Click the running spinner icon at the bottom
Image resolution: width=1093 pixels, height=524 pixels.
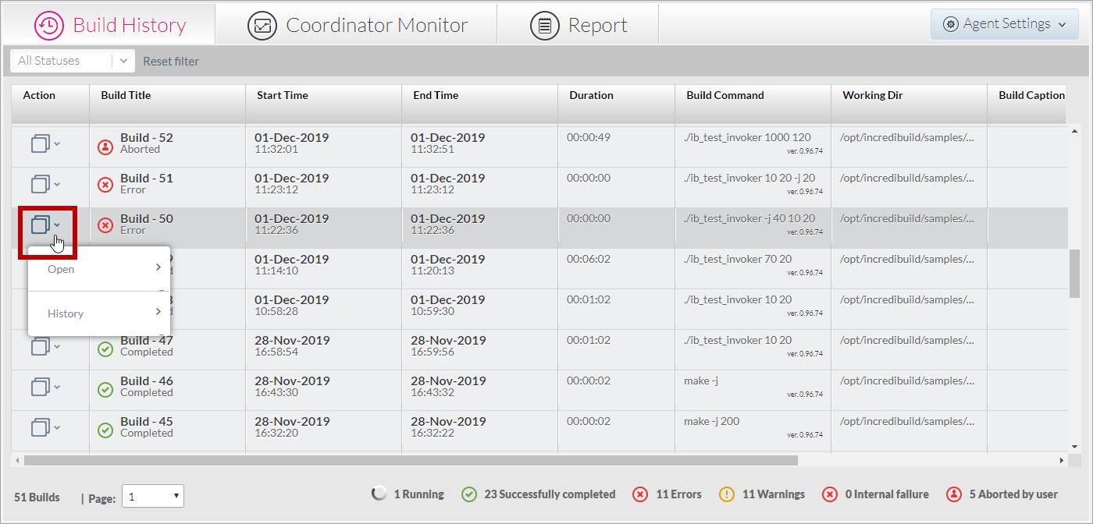click(379, 494)
